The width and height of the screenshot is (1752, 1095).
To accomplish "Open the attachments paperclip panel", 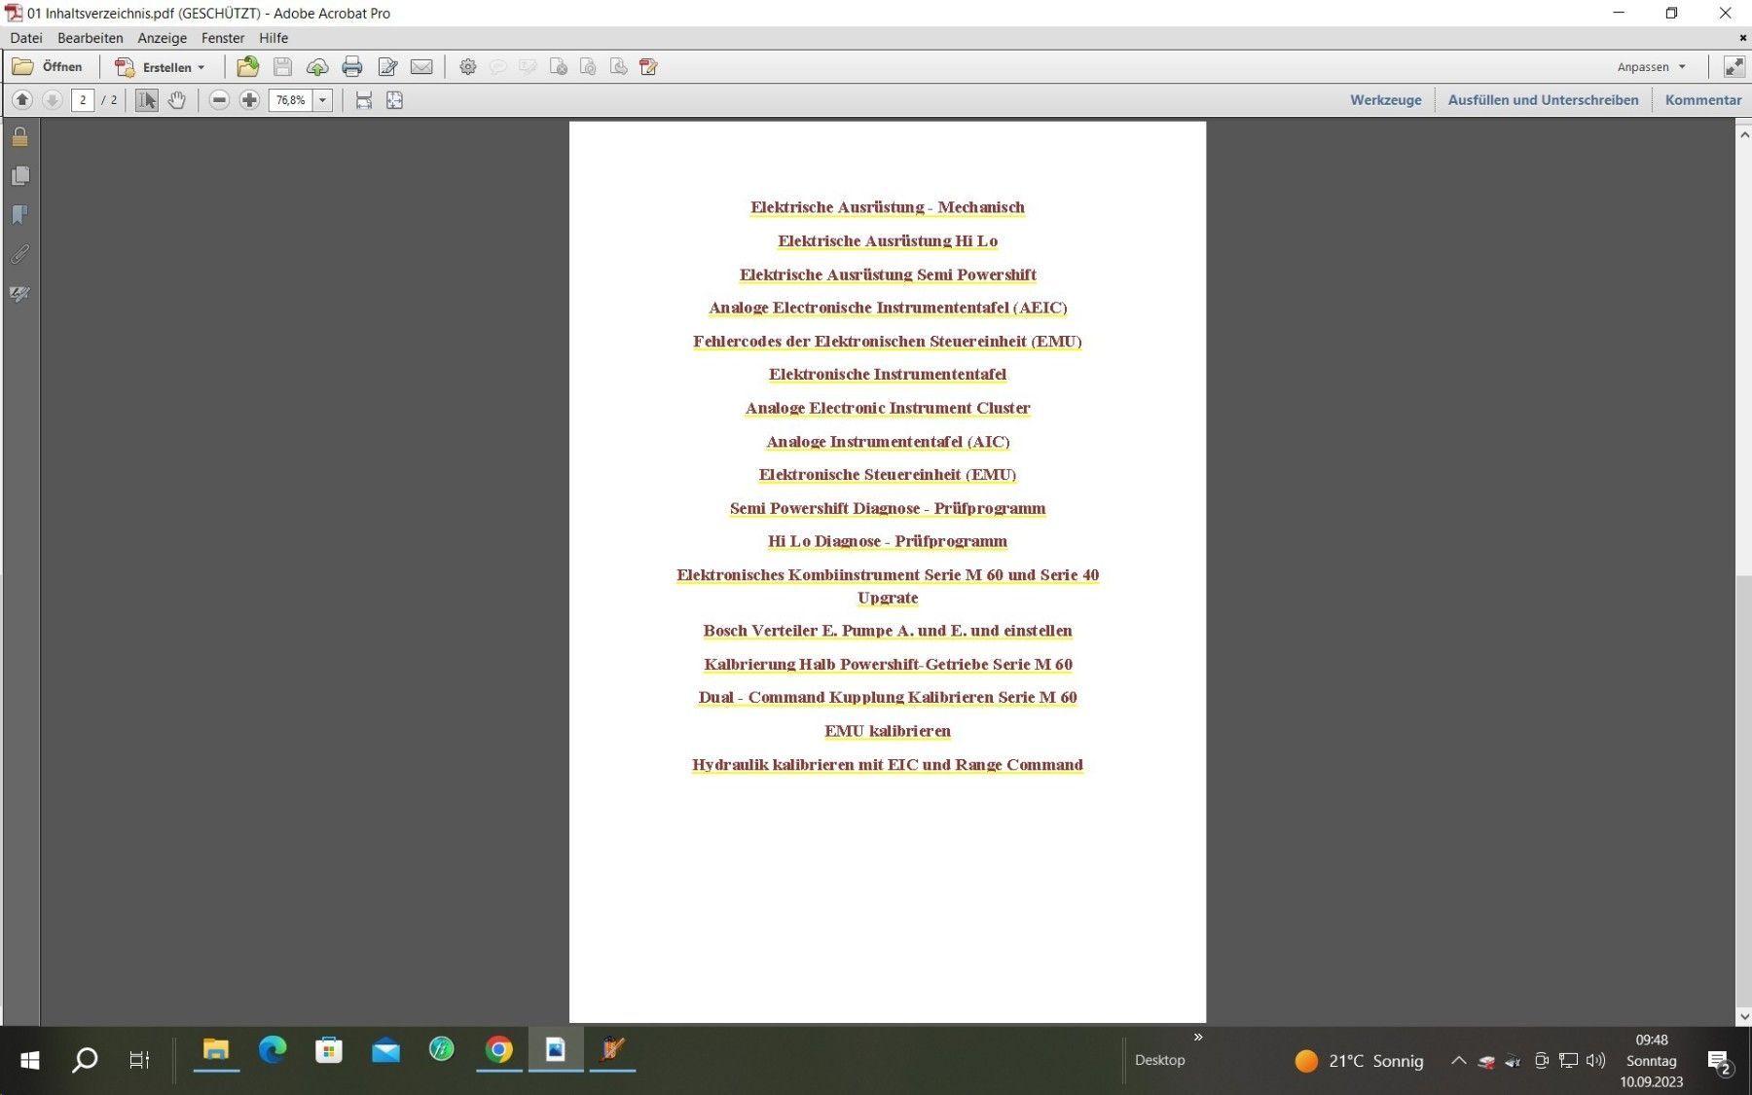I will [x=19, y=254].
